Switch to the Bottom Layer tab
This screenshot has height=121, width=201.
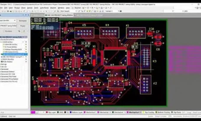coord(76,112)
